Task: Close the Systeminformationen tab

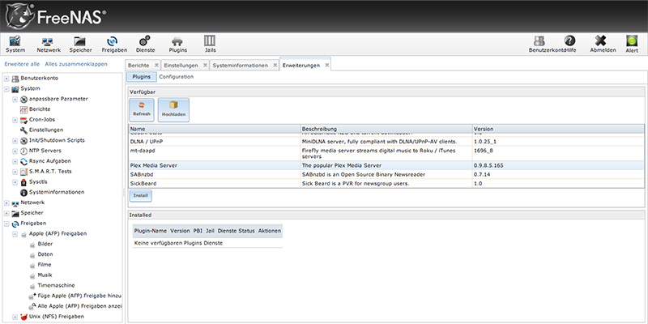Action: tap(275, 66)
